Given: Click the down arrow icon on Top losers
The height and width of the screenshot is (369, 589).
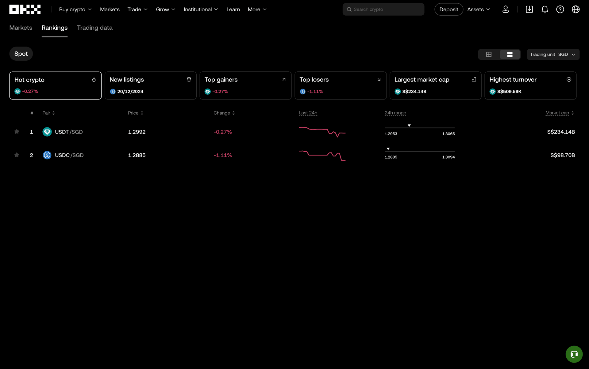Looking at the screenshot, I should tap(379, 80).
